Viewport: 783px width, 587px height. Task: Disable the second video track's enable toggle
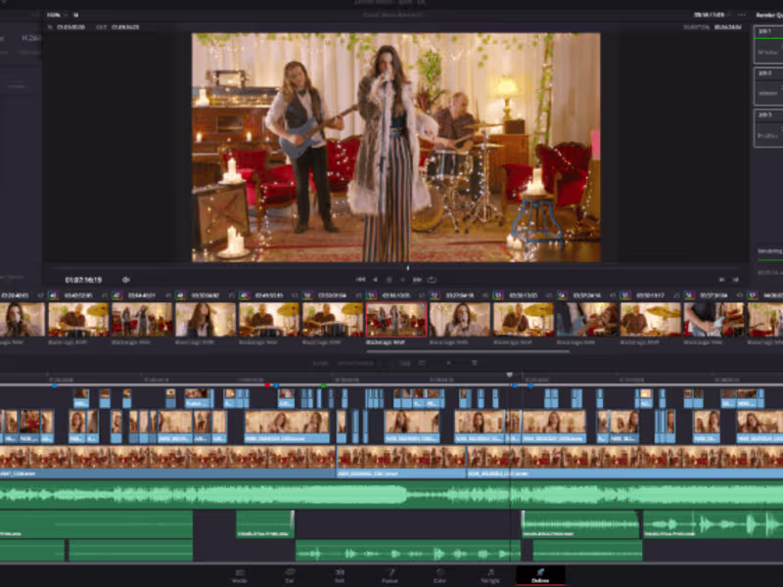(x=6, y=419)
